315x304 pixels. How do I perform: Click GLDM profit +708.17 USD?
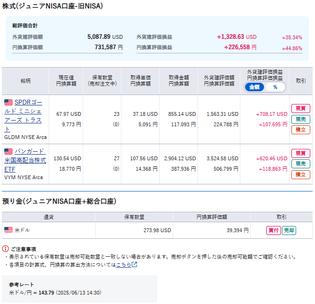pyautogui.click(x=272, y=114)
